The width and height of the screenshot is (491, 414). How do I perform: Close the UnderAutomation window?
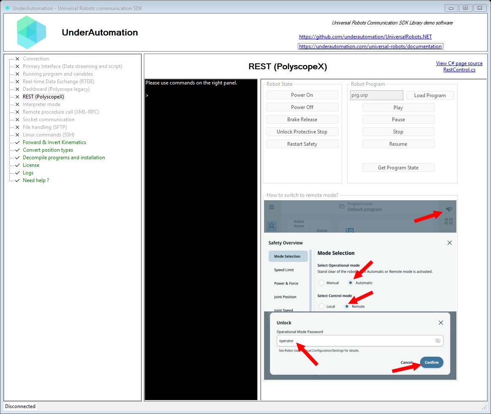(x=480, y=8)
